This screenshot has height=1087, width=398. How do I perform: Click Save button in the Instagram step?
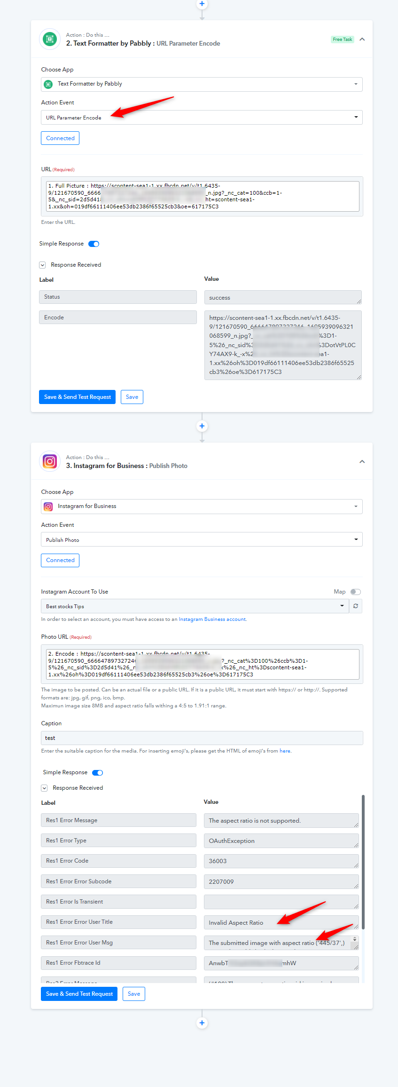pos(134,994)
